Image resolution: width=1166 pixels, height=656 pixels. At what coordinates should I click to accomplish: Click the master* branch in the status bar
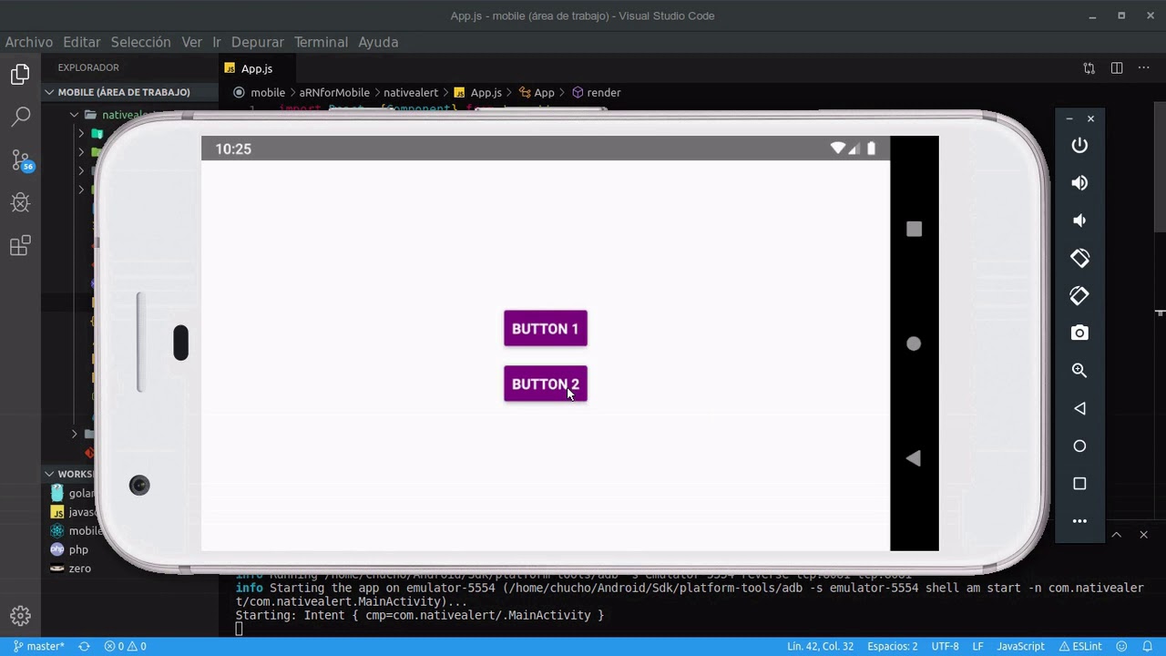[38, 646]
